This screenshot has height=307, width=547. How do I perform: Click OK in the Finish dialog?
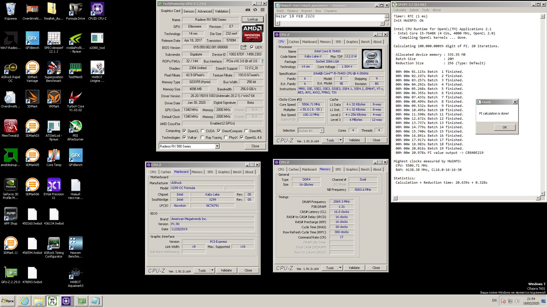pos(505,127)
